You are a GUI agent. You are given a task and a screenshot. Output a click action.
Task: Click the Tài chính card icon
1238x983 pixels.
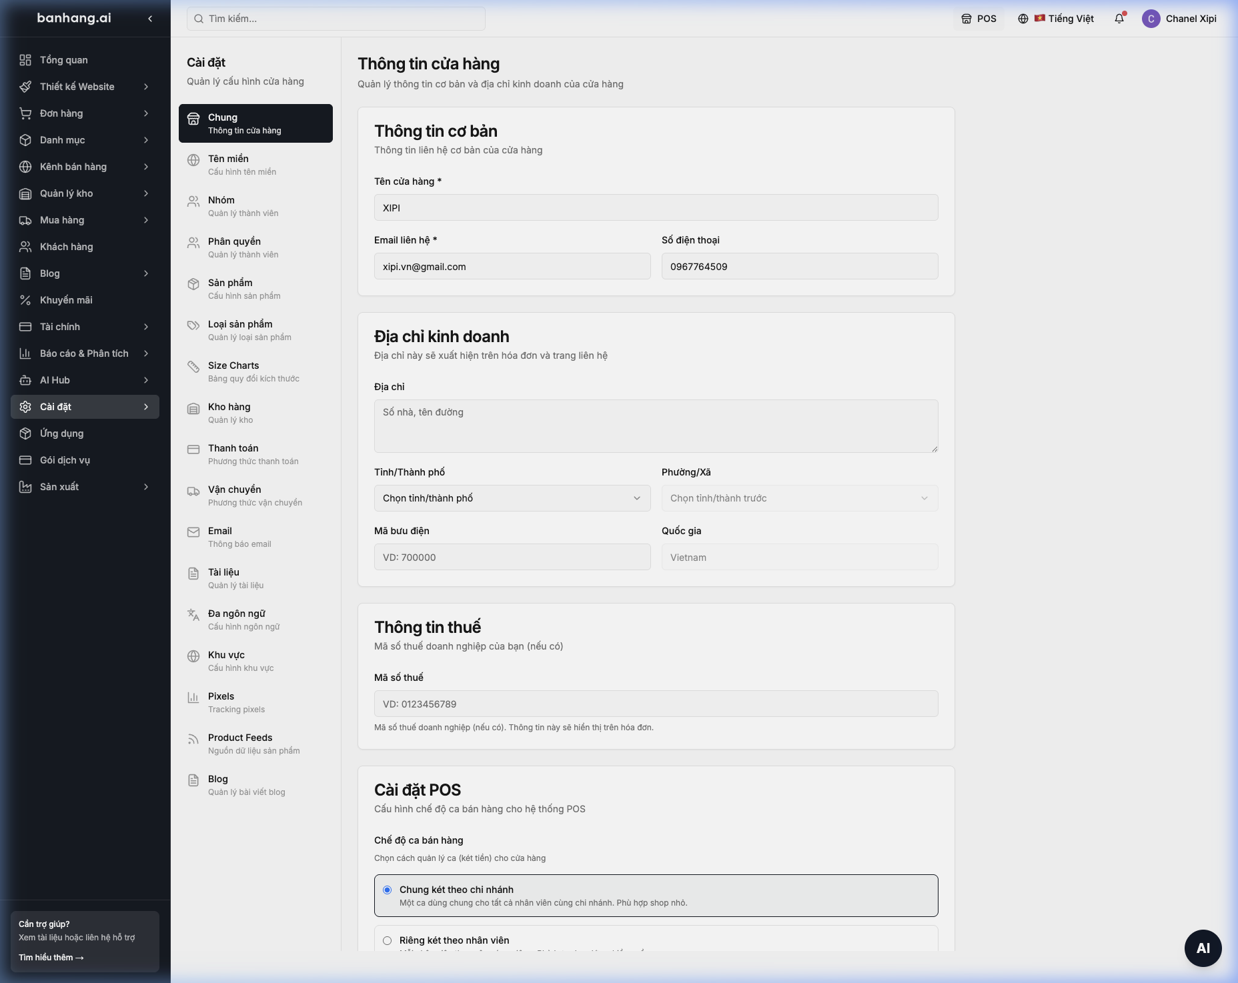pos(25,327)
